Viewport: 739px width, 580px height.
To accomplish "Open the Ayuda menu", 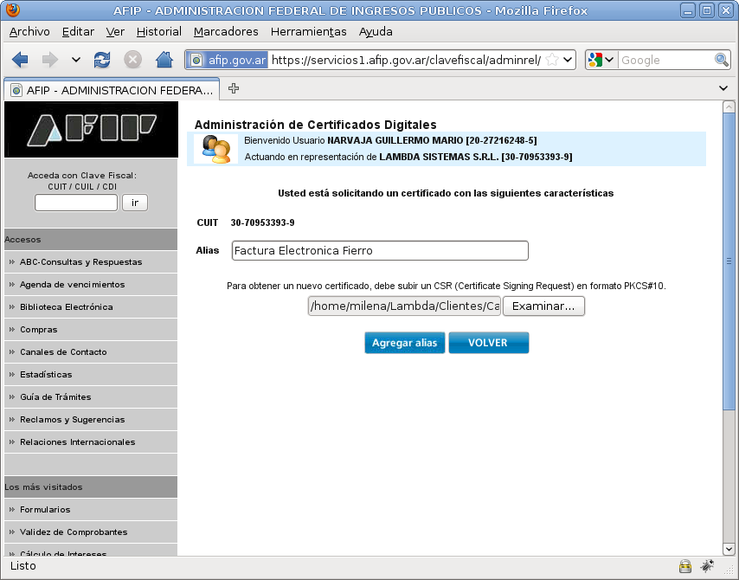I will coord(376,31).
